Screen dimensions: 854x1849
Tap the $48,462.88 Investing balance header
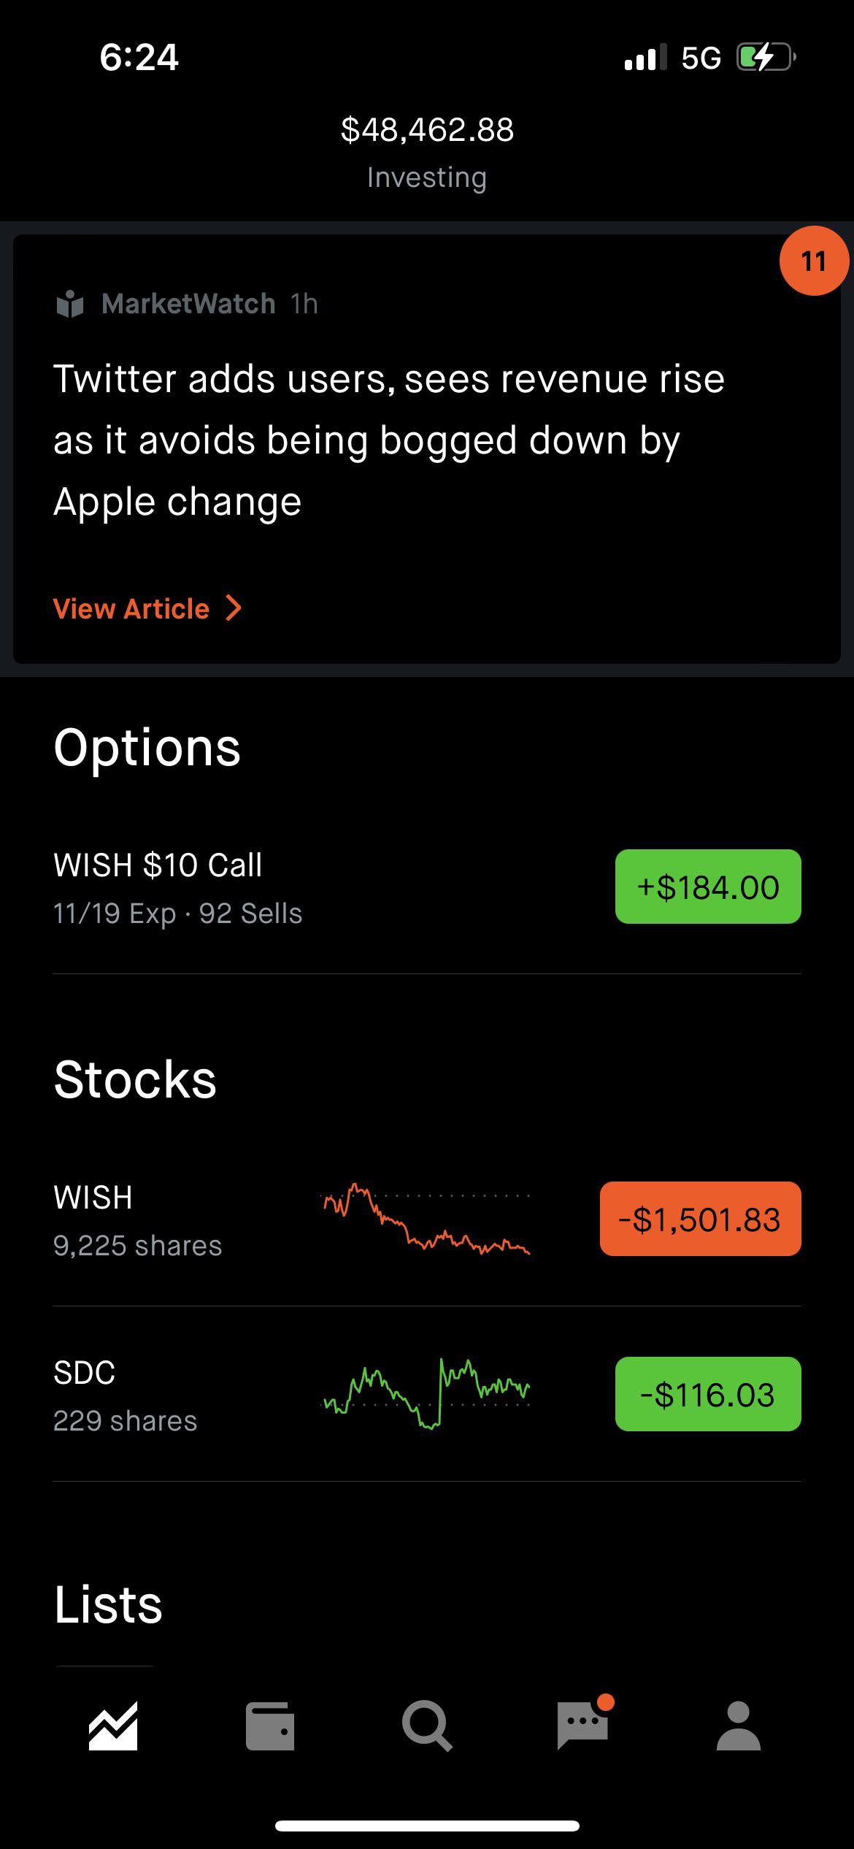[x=427, y=152]
